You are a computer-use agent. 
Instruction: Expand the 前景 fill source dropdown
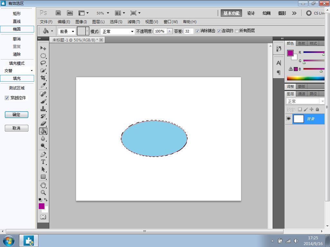[x=67, y=32]
